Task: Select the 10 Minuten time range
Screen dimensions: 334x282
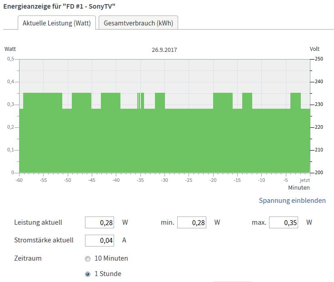Action: 88,259
